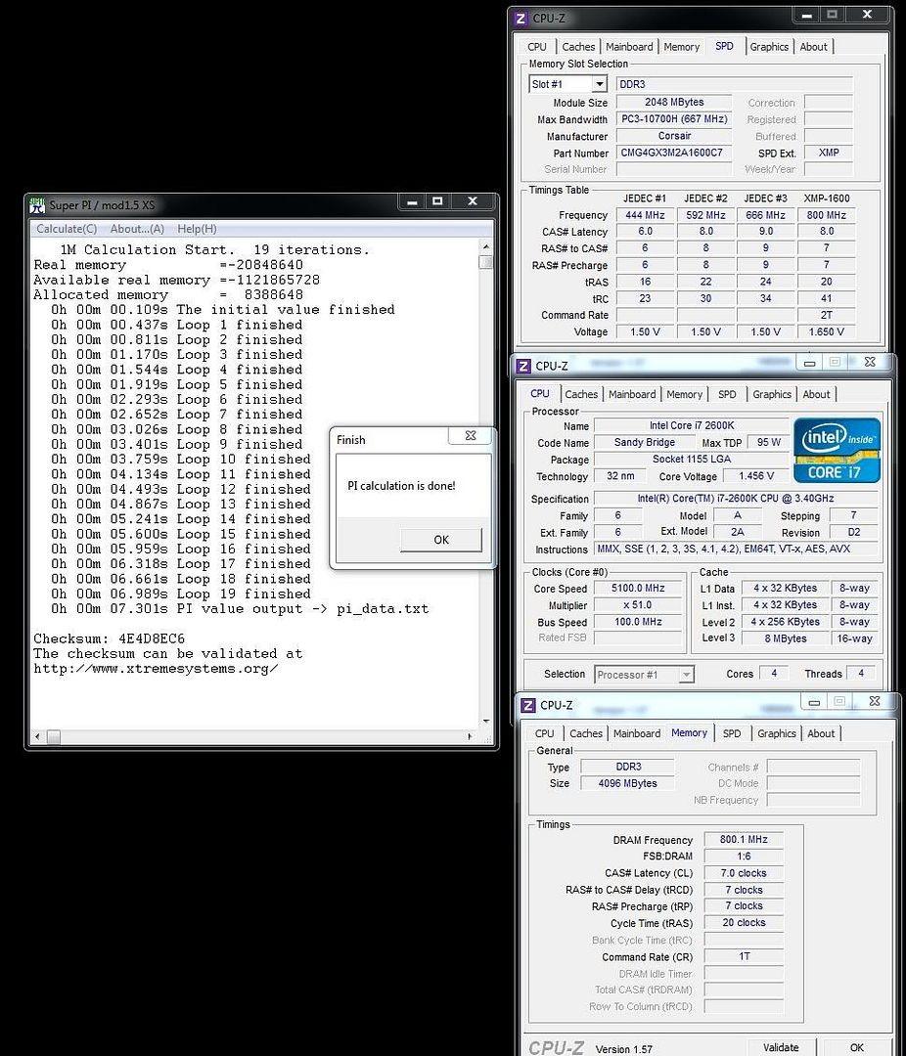
Task: Open the Processor #1 selection dropdown
Action: pos(686,674)
